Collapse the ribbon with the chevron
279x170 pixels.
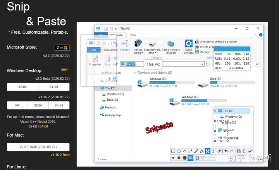[x=255, y=35]
